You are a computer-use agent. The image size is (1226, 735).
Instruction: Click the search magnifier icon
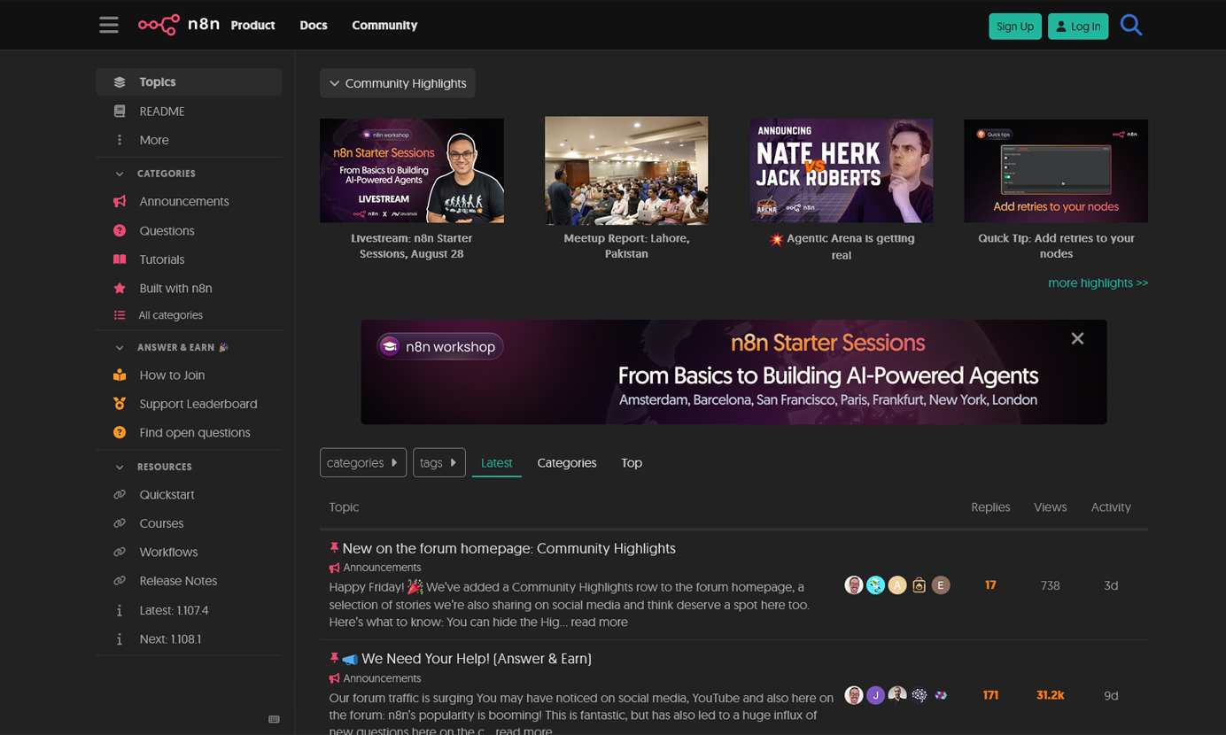[1130, 25]
